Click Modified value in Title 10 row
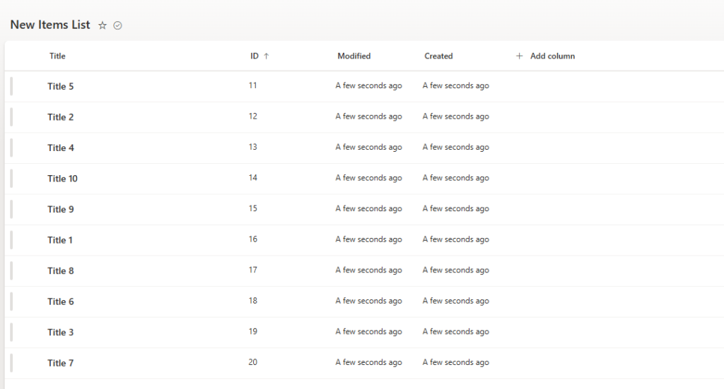Screen dimensions: 724x389 (x=368, y=178)
